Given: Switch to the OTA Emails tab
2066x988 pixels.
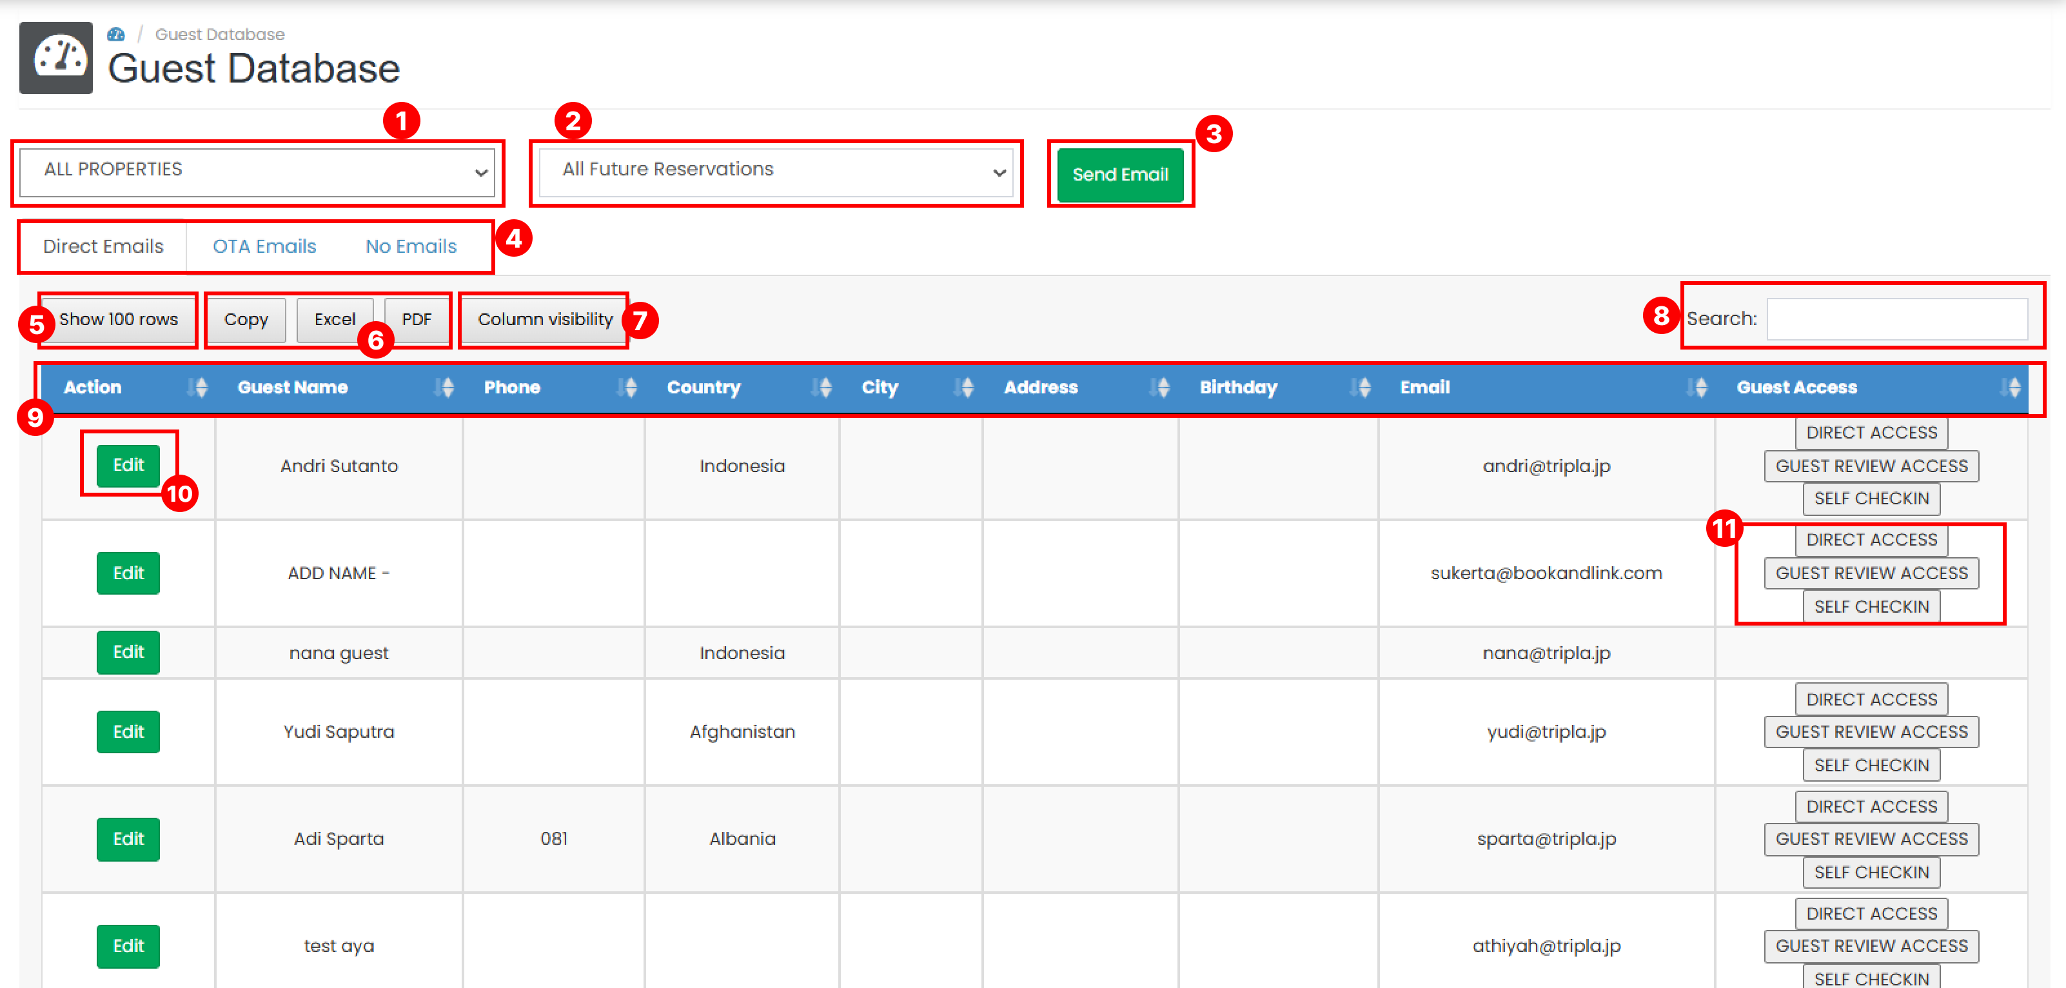Looking at the screenshot, I should coord(264,246).
